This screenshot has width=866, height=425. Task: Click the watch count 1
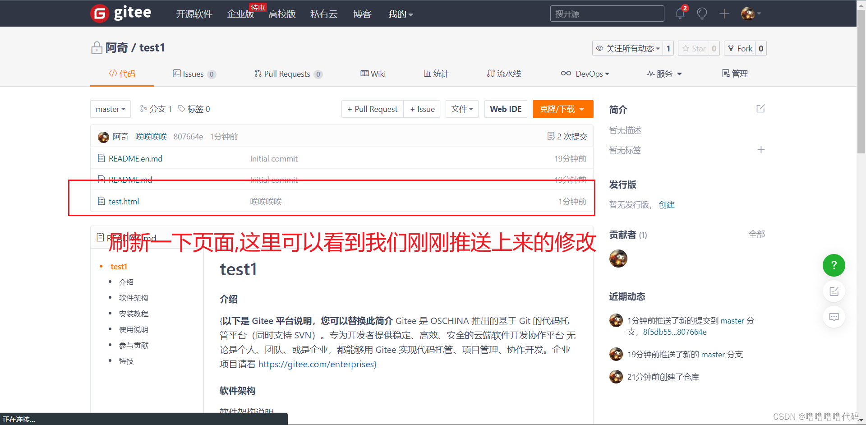[x=668, y=48]
